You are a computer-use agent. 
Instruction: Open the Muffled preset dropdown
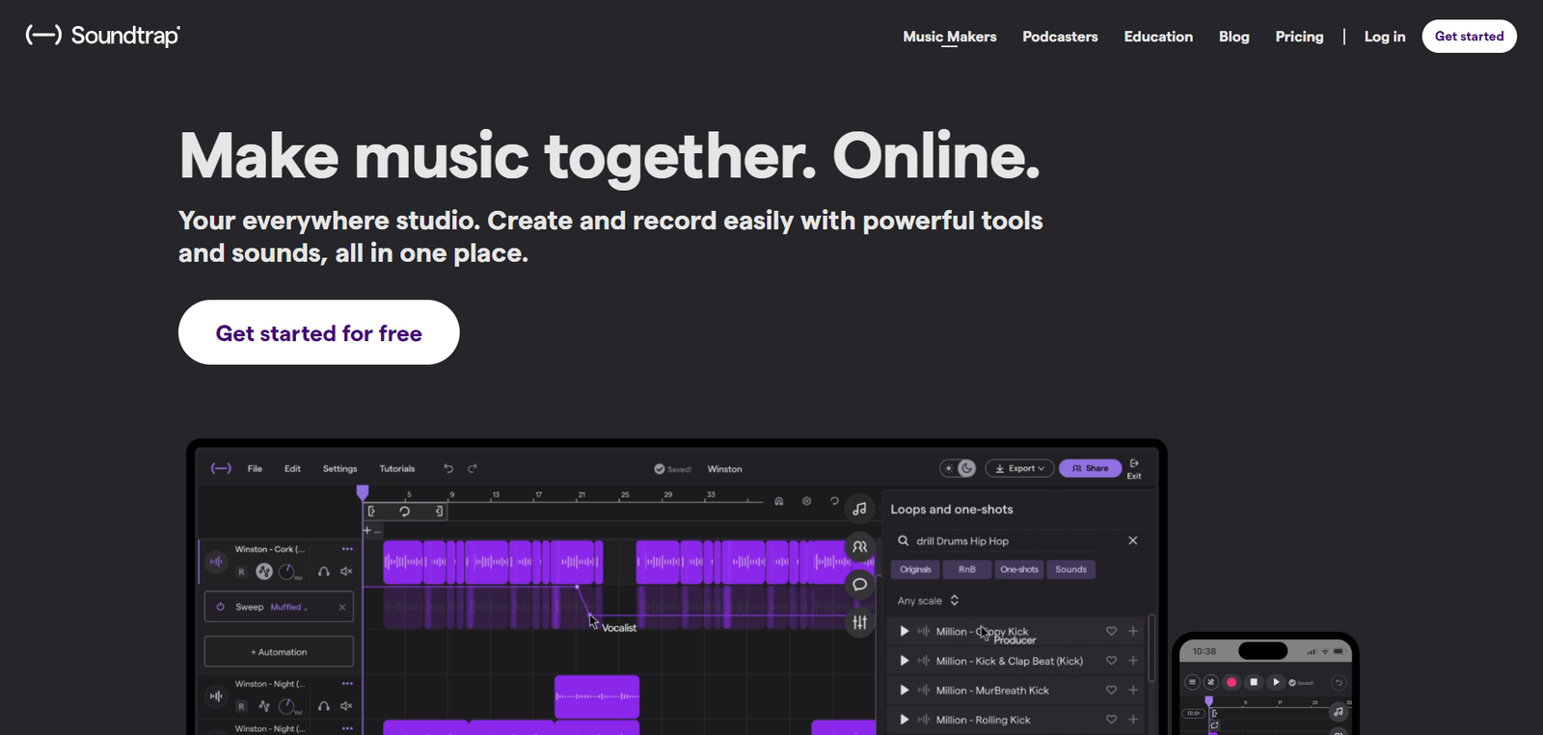(289, 608)
